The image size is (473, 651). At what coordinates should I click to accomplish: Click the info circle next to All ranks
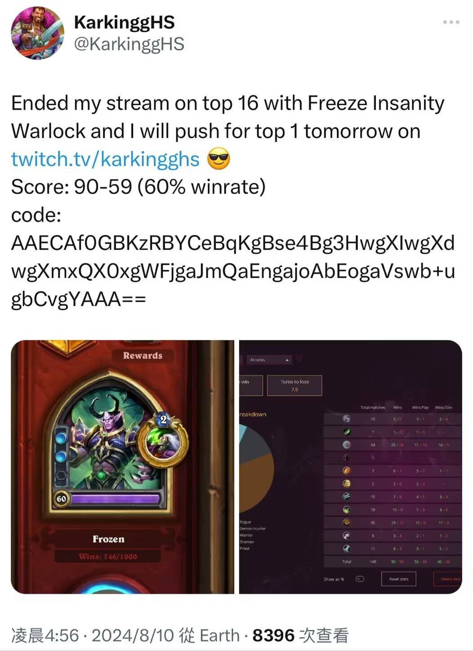[299, 359]
